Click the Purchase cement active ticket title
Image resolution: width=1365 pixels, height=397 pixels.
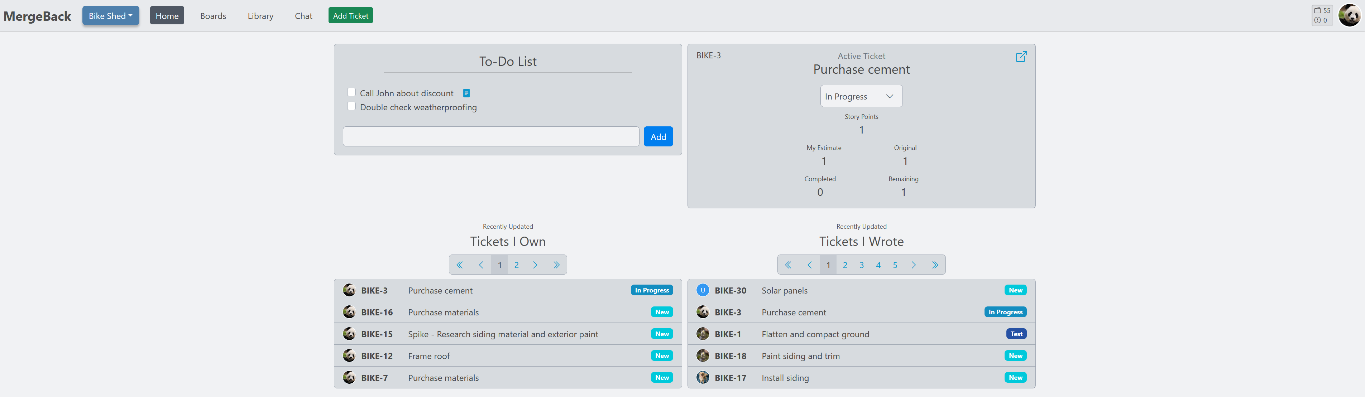pos(861,69)
